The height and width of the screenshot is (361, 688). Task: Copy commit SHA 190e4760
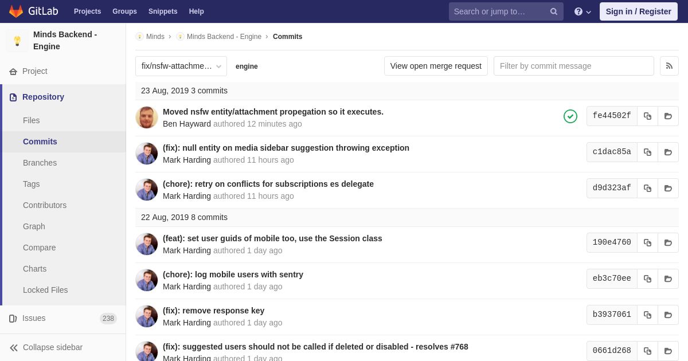[x=647, y=242]
